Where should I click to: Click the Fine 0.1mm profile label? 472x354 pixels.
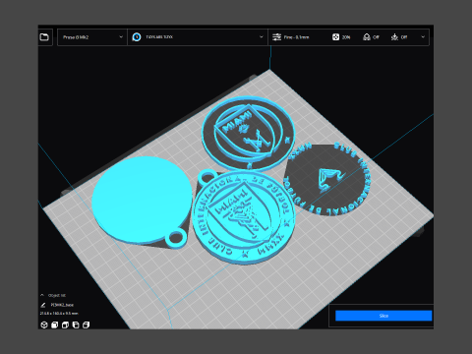[296, 37]
